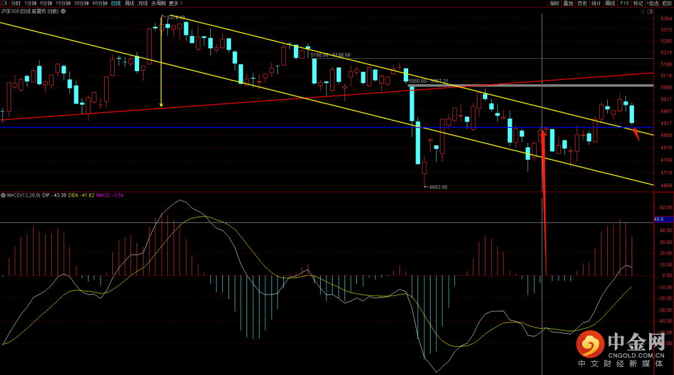
Task: Click the 46.6 crosshair value marker
Action: 663,219
